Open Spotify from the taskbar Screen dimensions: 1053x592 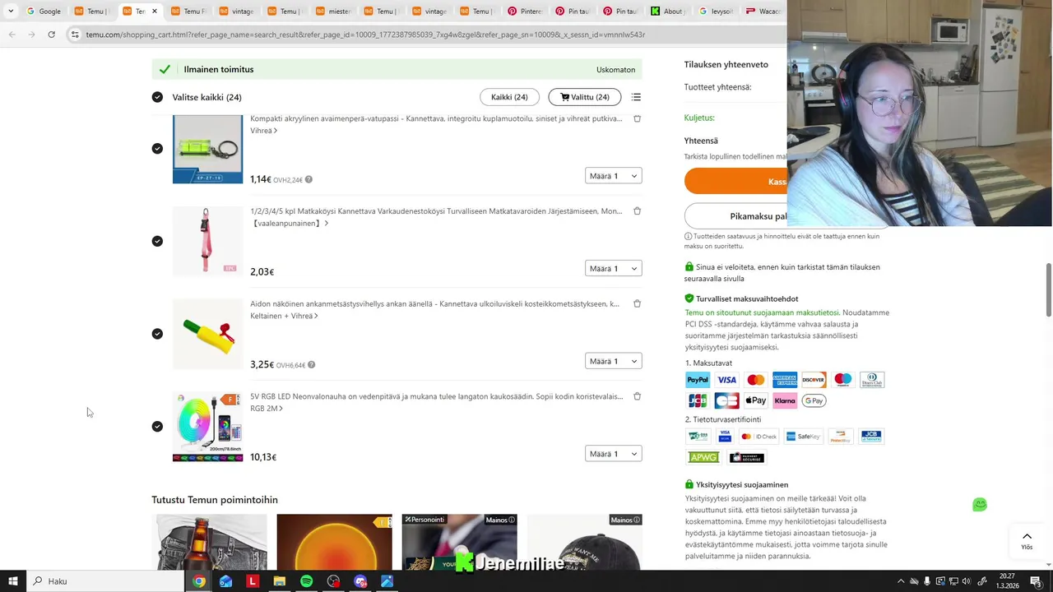click(x=306, y=581)
